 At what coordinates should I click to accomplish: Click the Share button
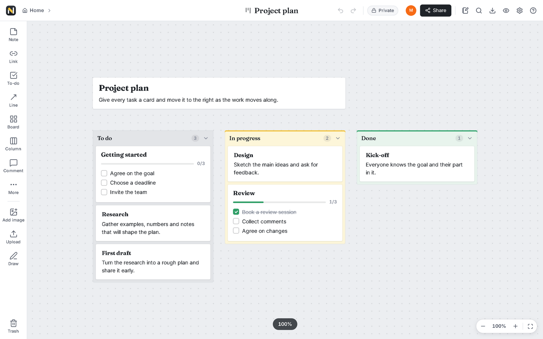[x=436, y=11]
